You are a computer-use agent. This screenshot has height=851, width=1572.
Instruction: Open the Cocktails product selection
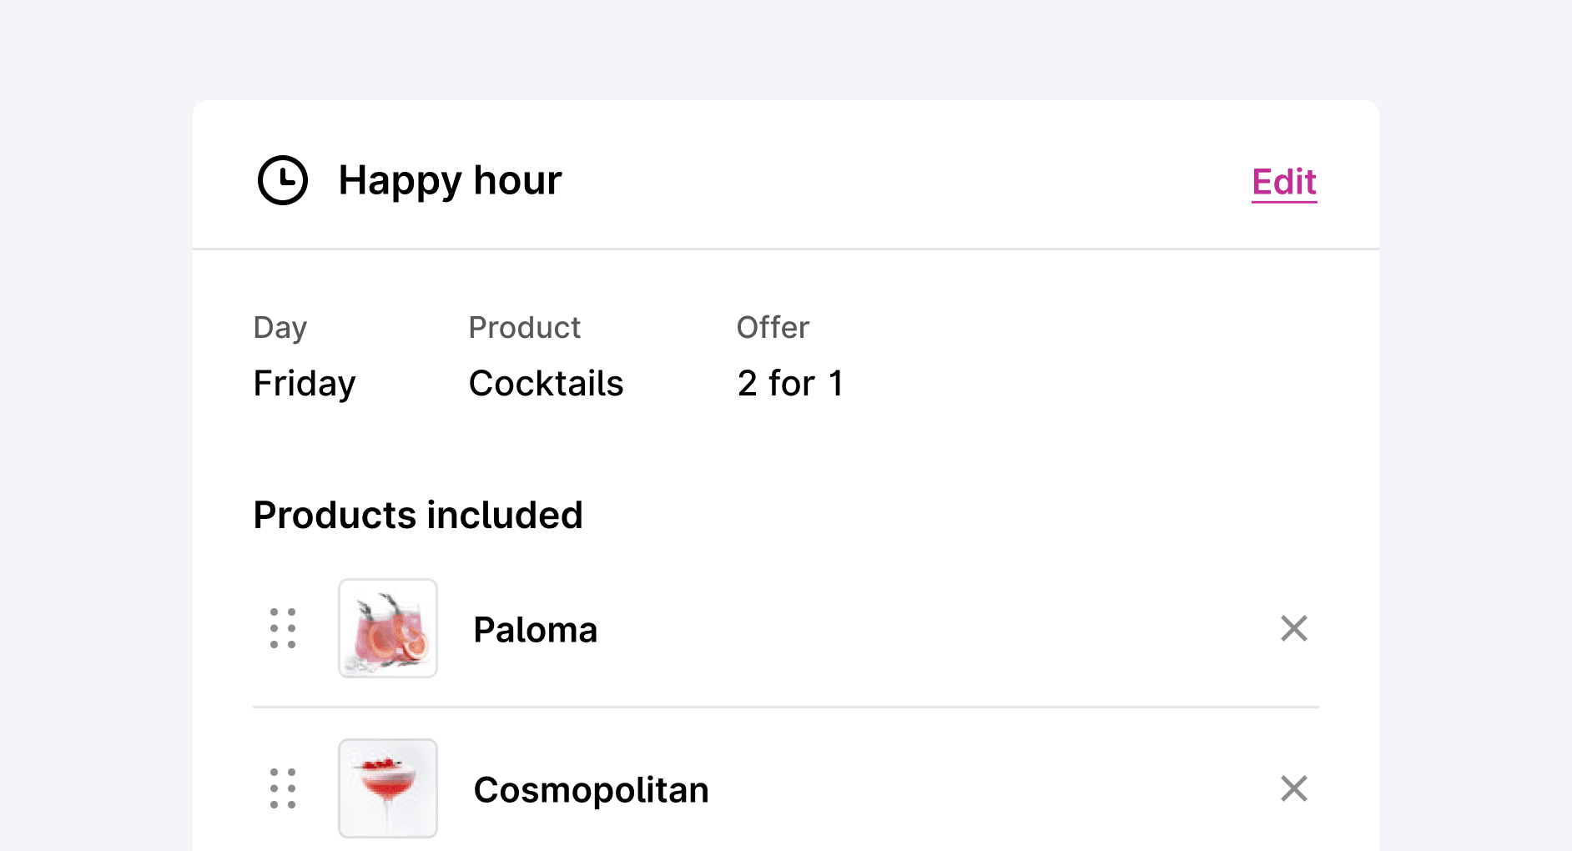click(x=547, y=383)
